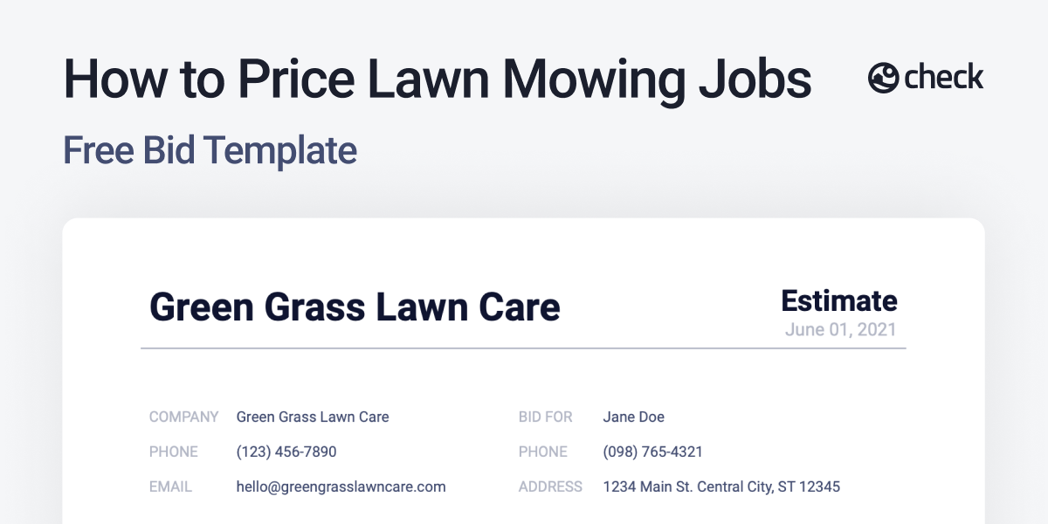1048x524 pixels.
Task: Select company value 'Green Grass Lawn Care'
Action: (x=313, y=417)
